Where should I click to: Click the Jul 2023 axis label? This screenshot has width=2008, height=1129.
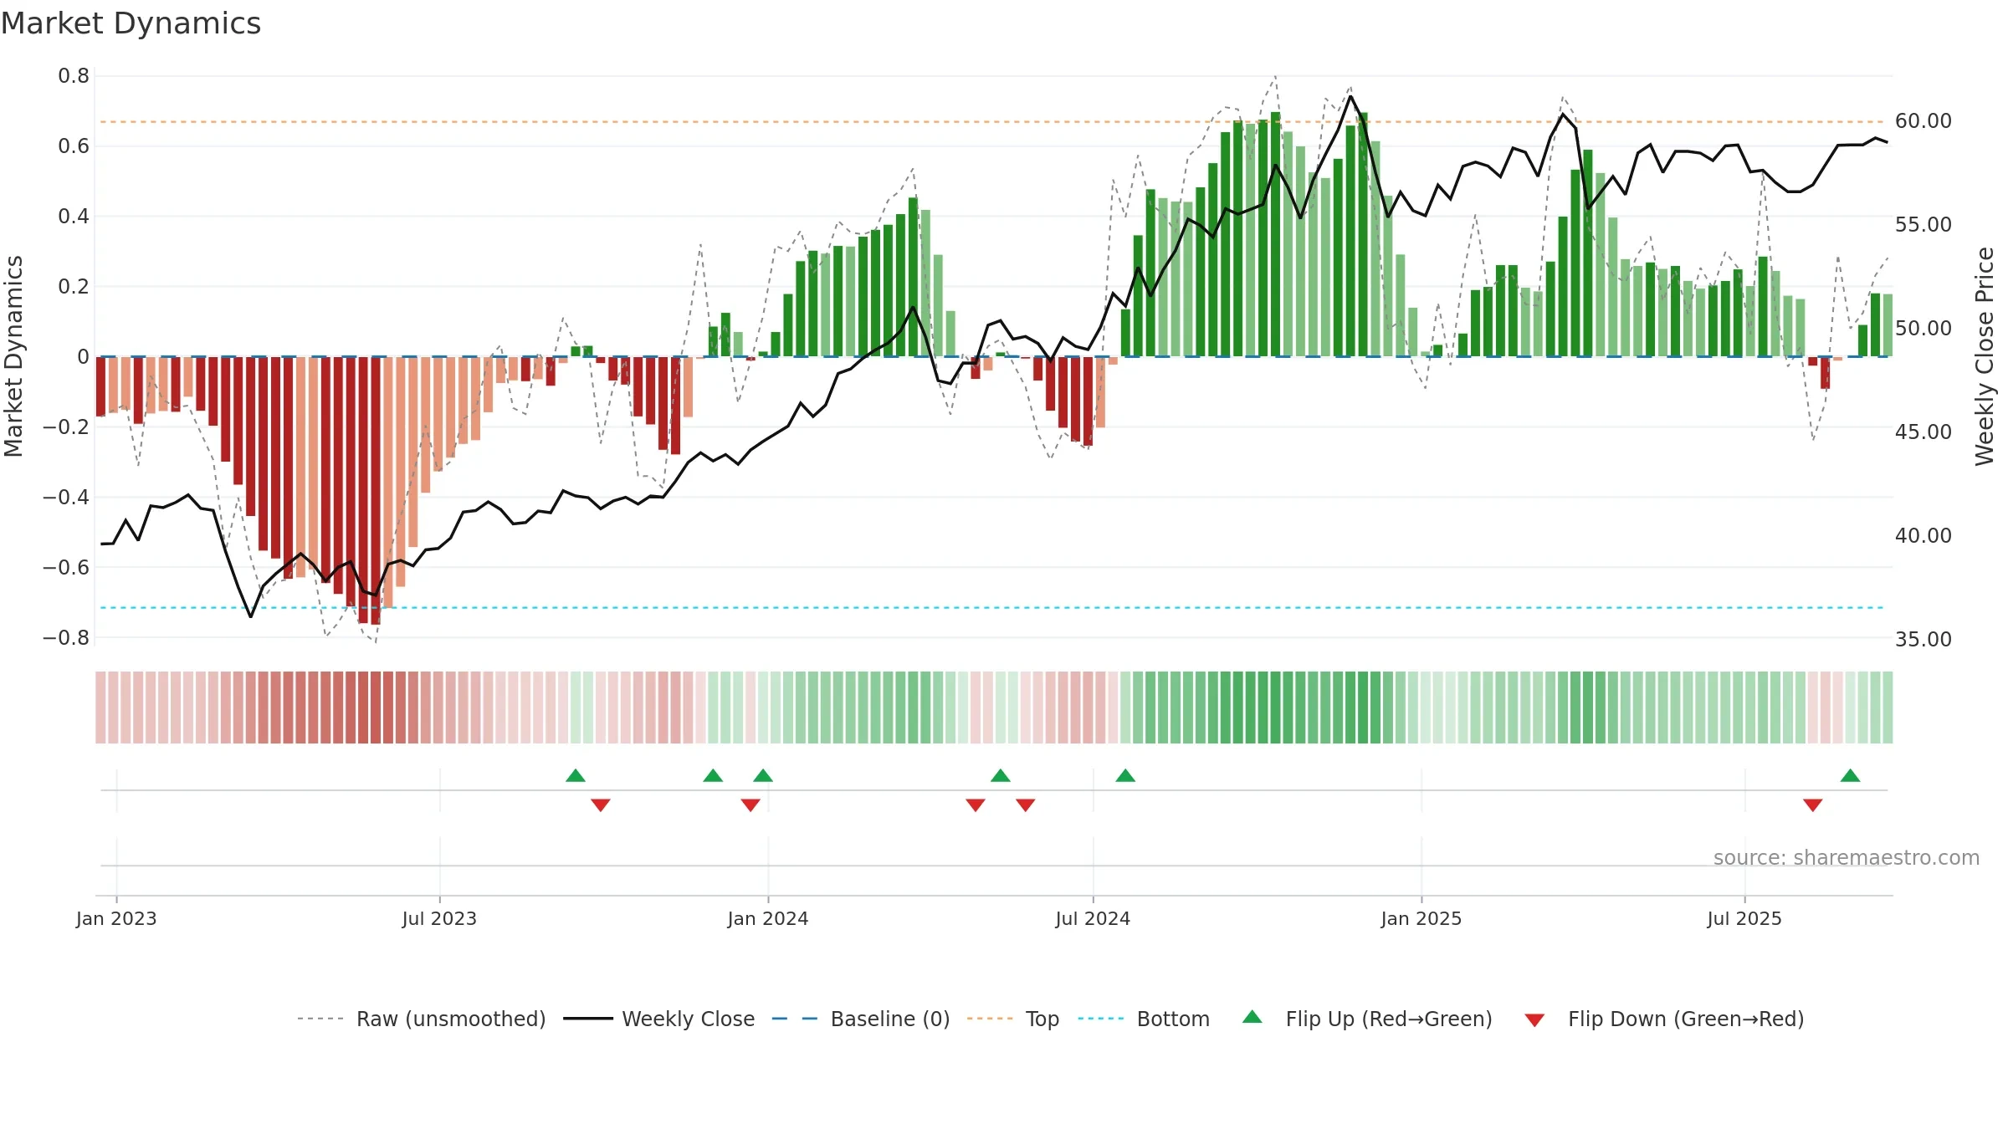tap(439, 918)
